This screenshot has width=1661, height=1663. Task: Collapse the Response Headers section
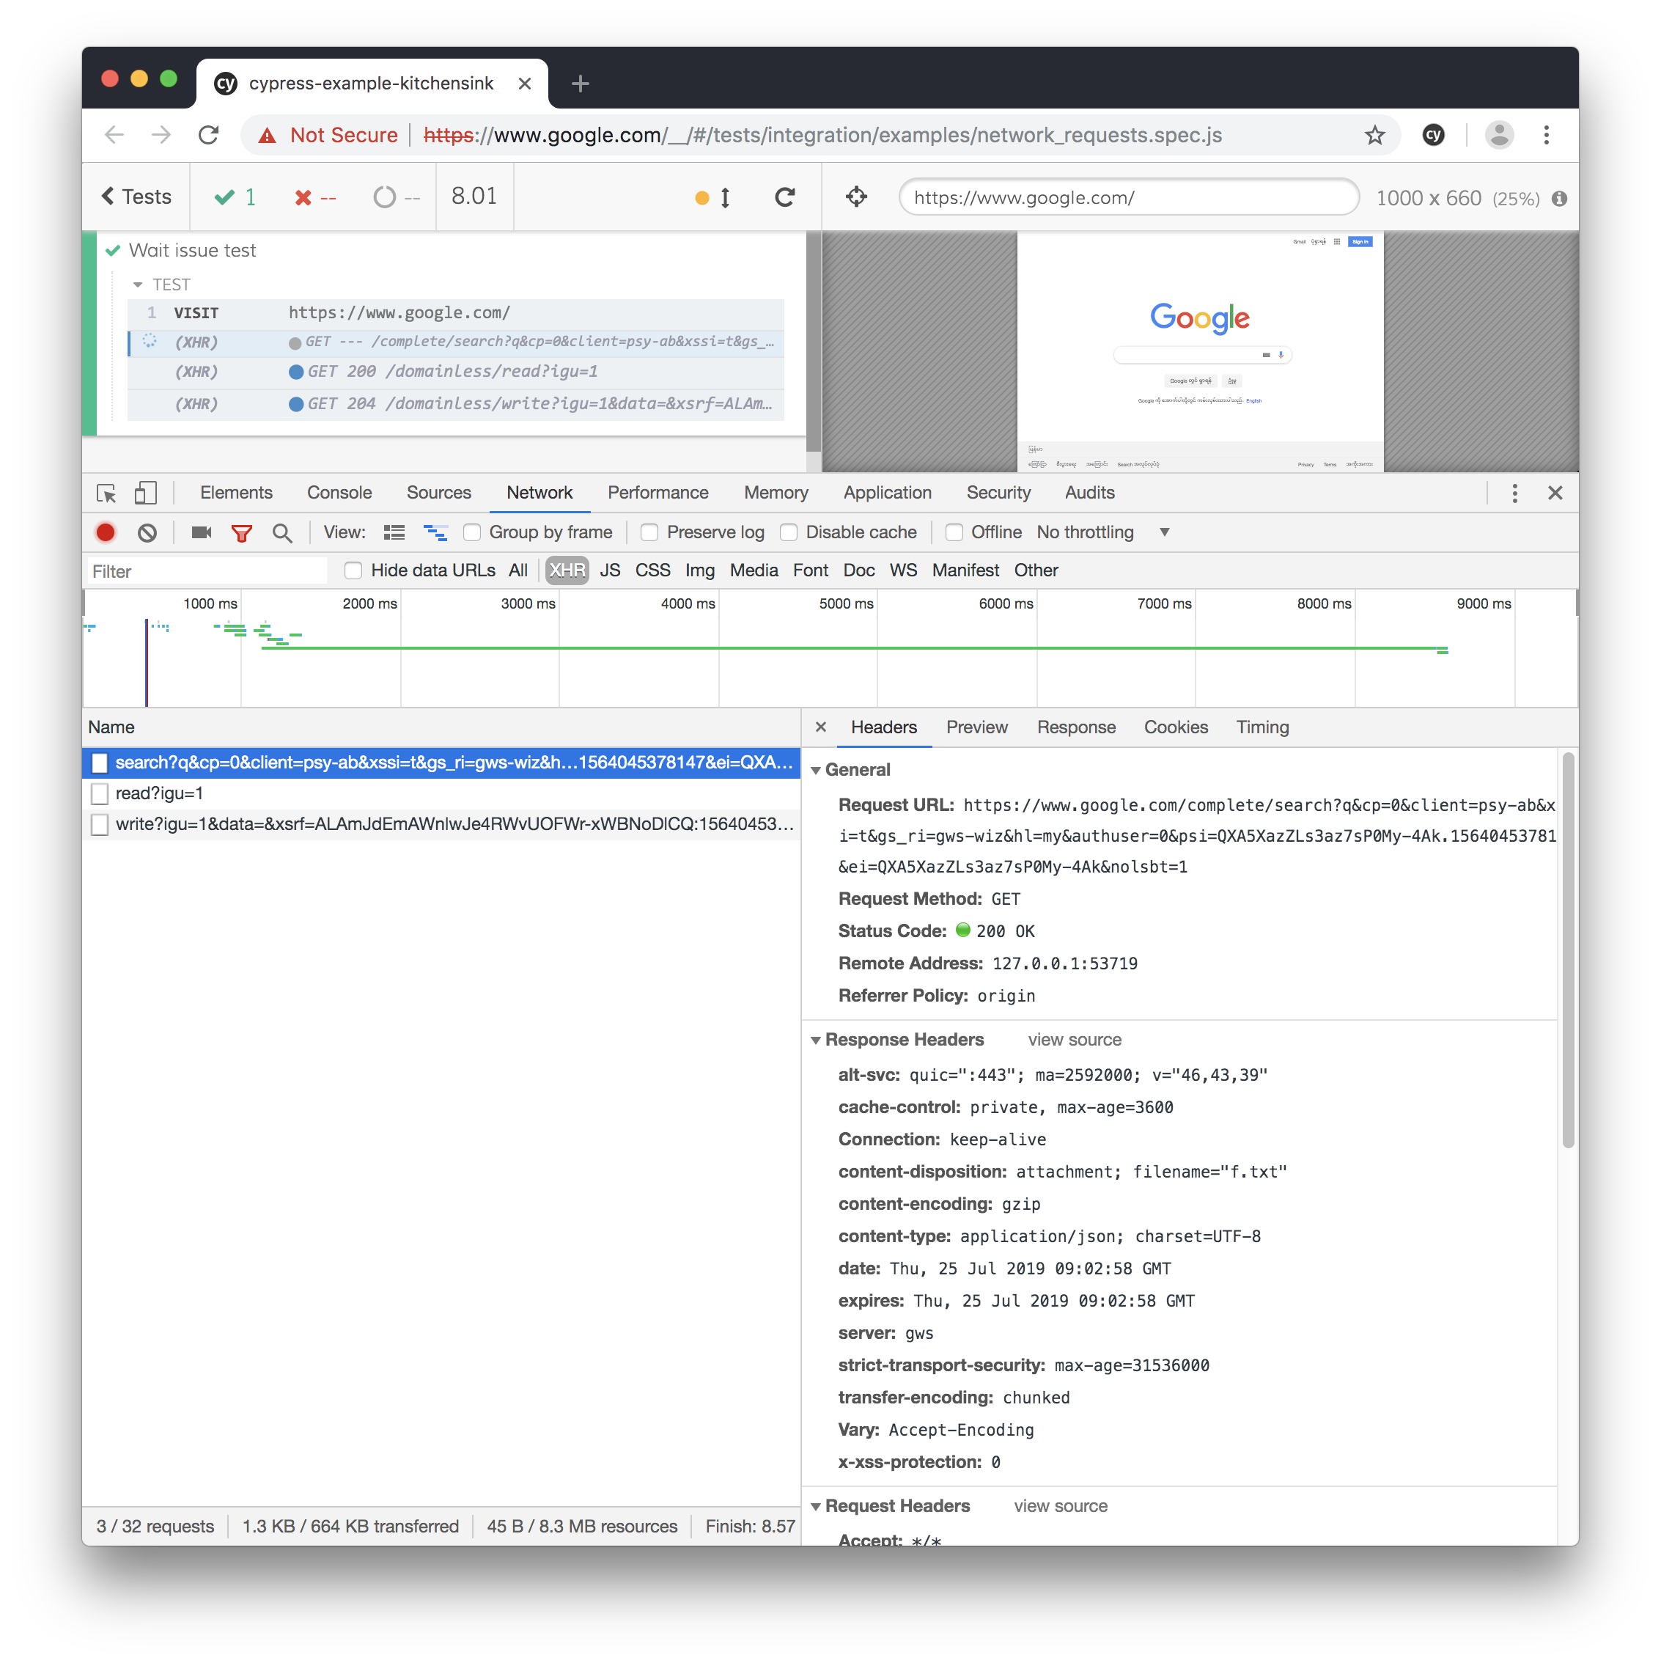coord(816,1040)
